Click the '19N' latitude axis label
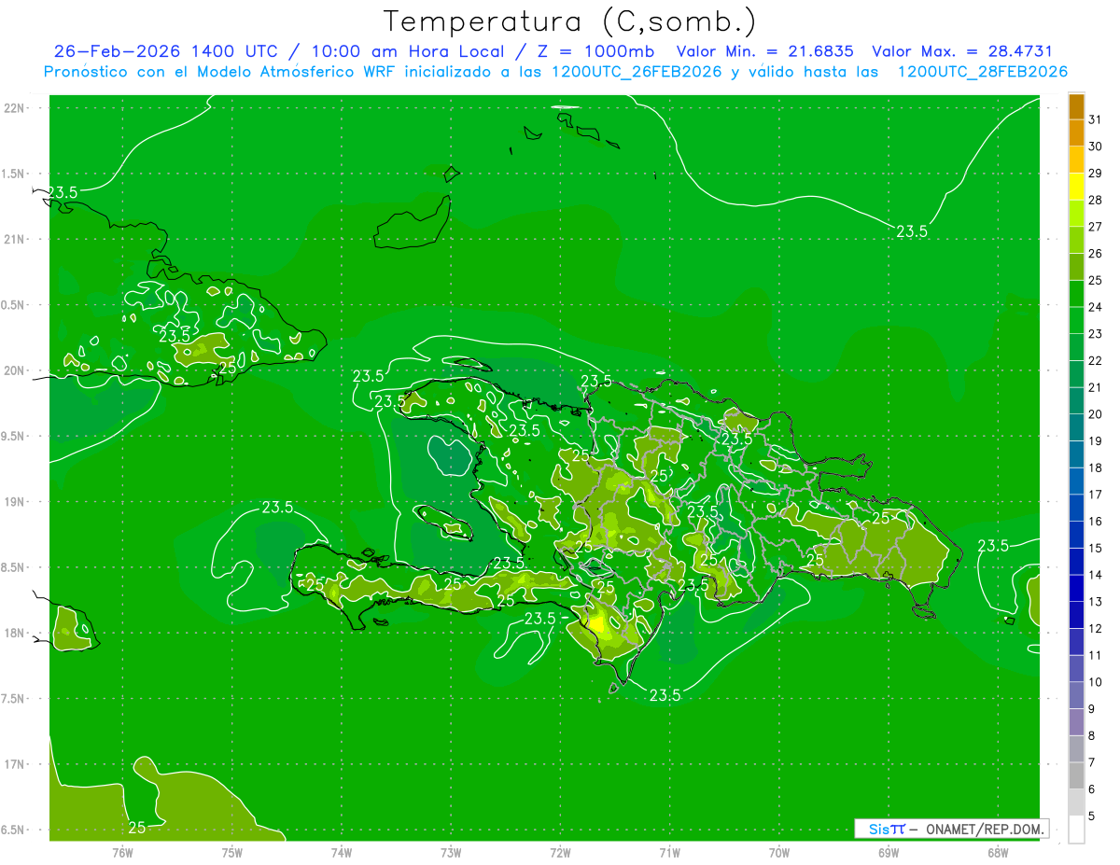Image resolution: width=1120 pixels, height=865 pixels. click(x=15, y=501)
